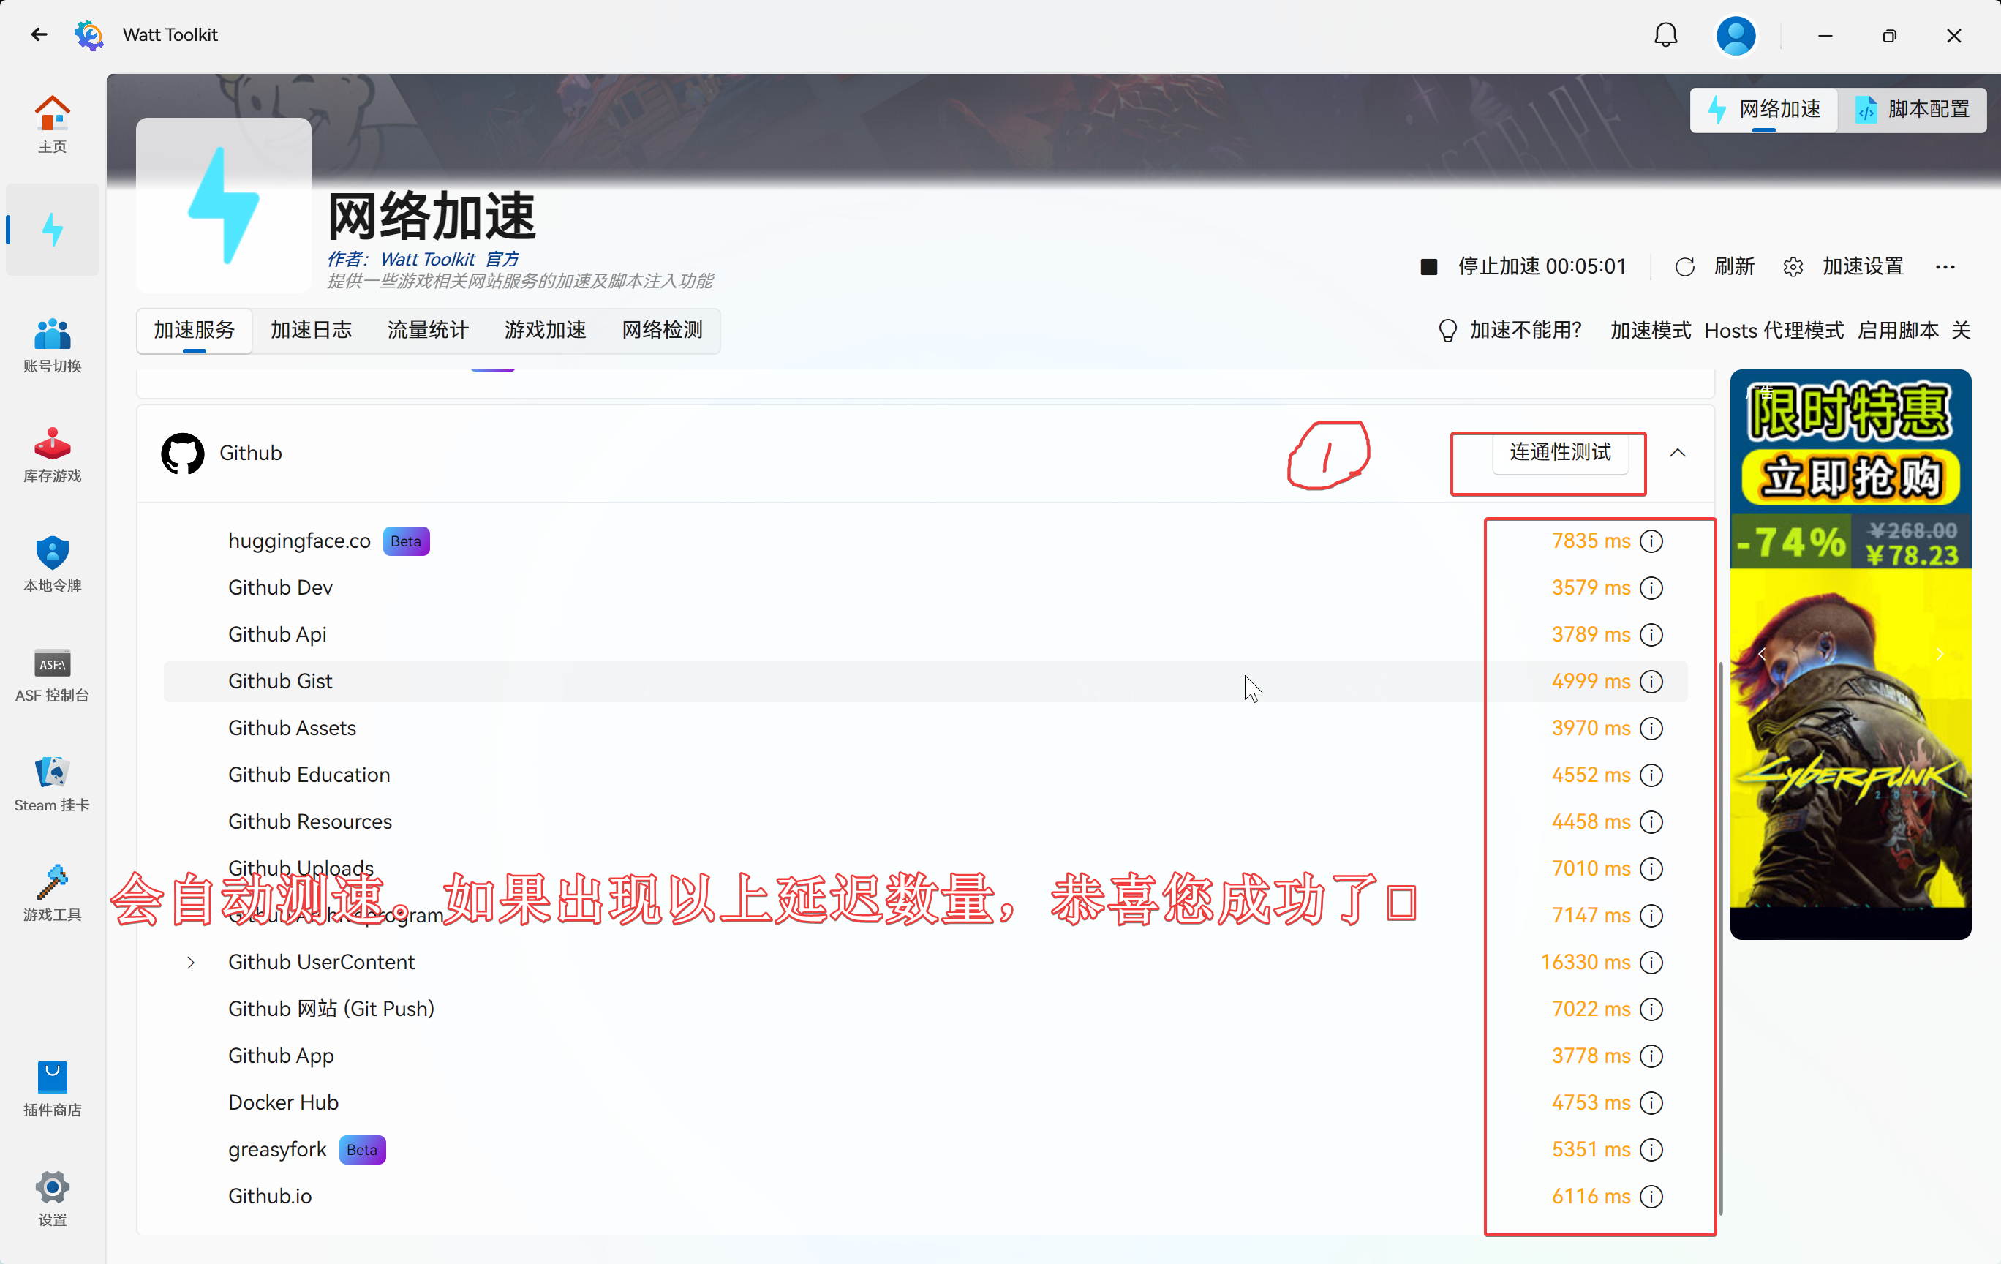Image resolution: width=2001 pixels, height=1264 pixels.
Task: Show info for Github Education latency
Action: 1651,775
